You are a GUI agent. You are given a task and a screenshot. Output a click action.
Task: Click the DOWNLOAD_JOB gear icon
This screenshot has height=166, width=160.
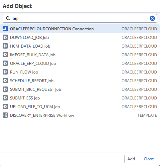click(5, 37)
